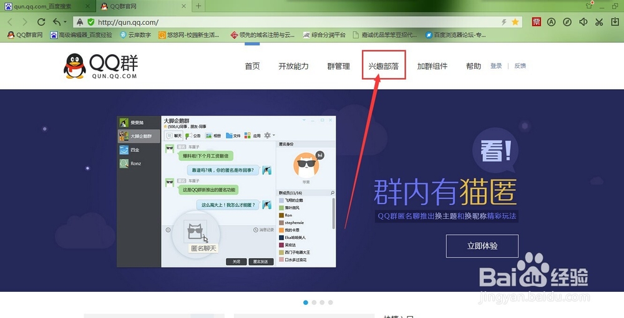Click the 立即体验 button
The height and width of the screenshot is (318, 624).
coord(482,246)
